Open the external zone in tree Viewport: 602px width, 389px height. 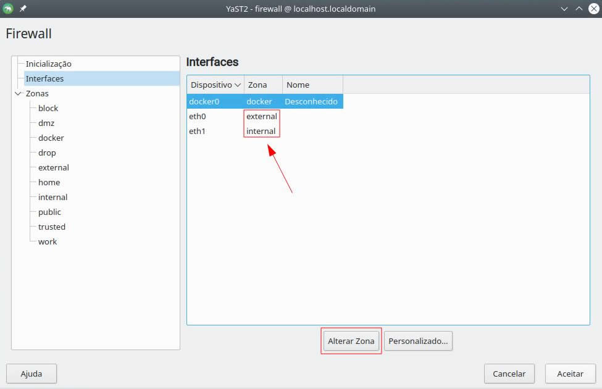pyautogui.click(x=53, y=167)
